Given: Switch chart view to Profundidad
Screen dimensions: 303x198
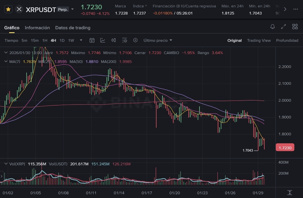Looking at the screenshot, I should pos(287,40).
